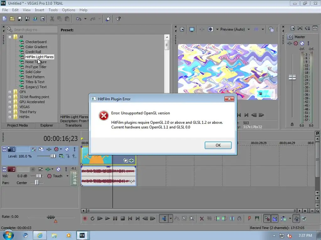Click the Cut scissors toolbar icon
The width and height of the screenshot is (321, 240).
[52, 19]
